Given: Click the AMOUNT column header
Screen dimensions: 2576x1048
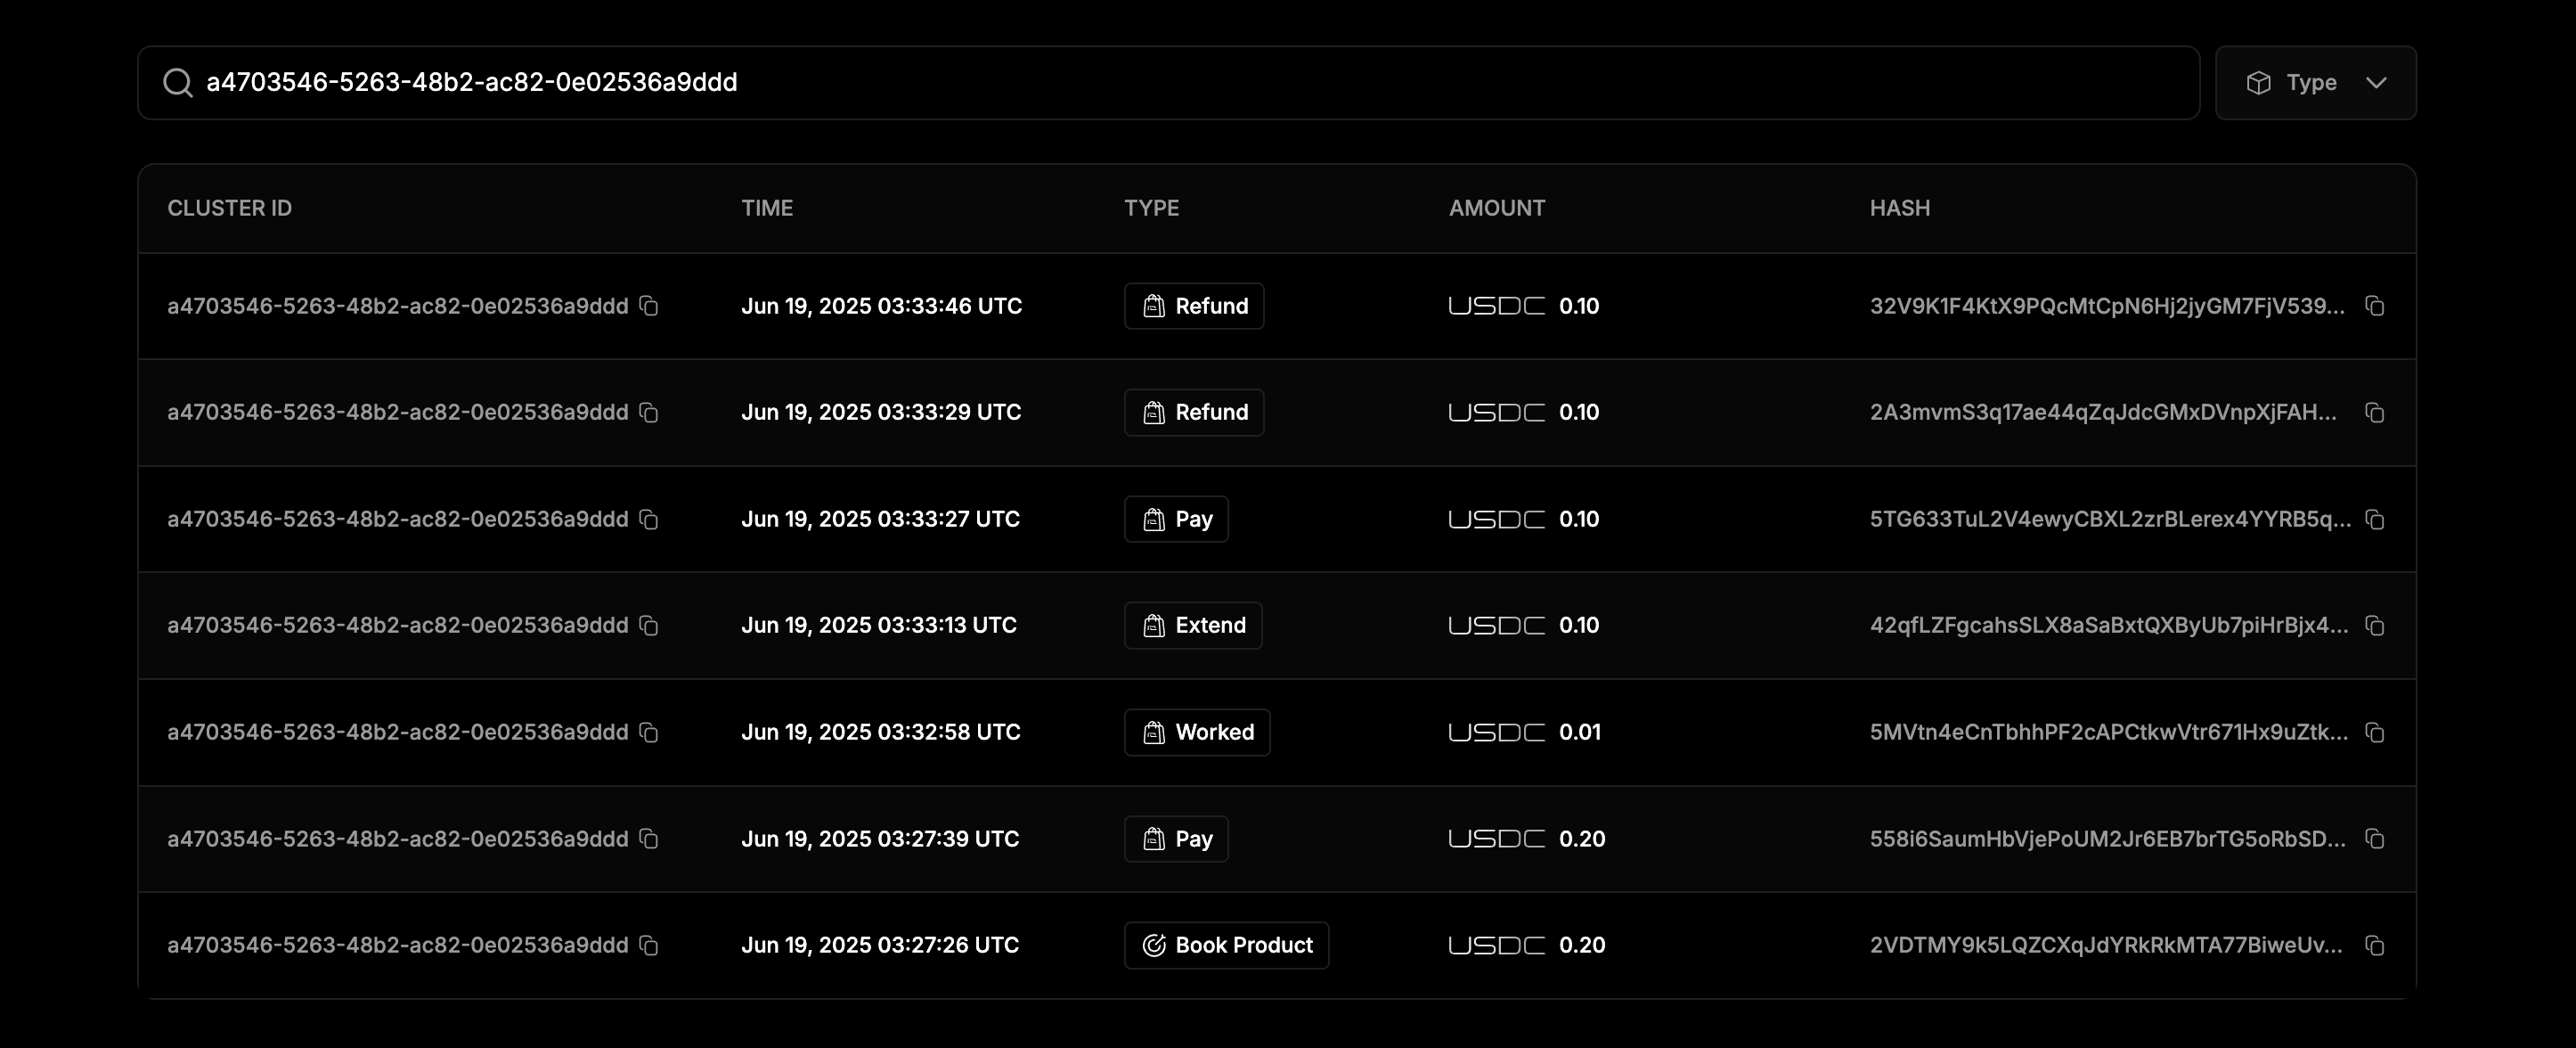Looking at the screenshot, I should click(x=1497, y=208).
